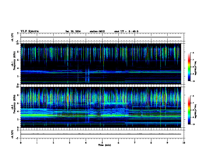
Task: Click the upper ch.1 spectrogram color bar
Action: (189, 67)
